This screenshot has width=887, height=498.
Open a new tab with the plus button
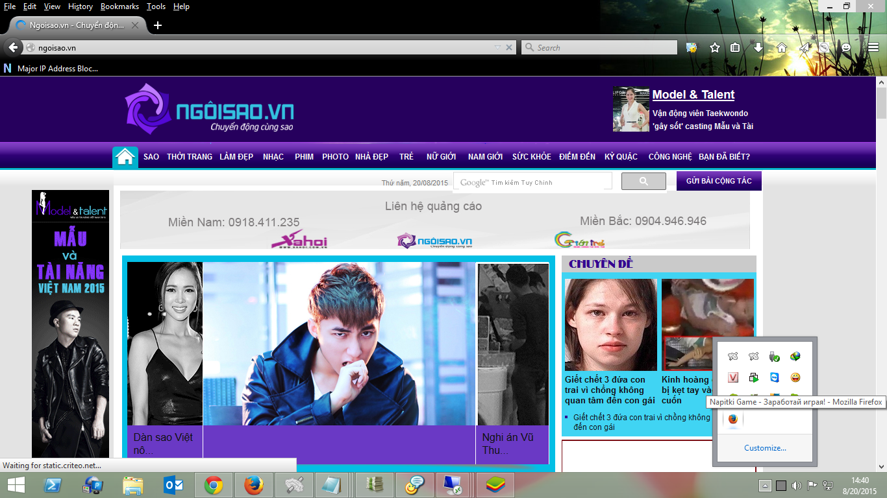(x=158, y=25)
